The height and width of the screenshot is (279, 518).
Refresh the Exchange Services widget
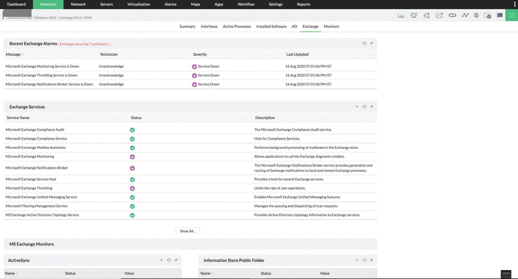point(364,107)
